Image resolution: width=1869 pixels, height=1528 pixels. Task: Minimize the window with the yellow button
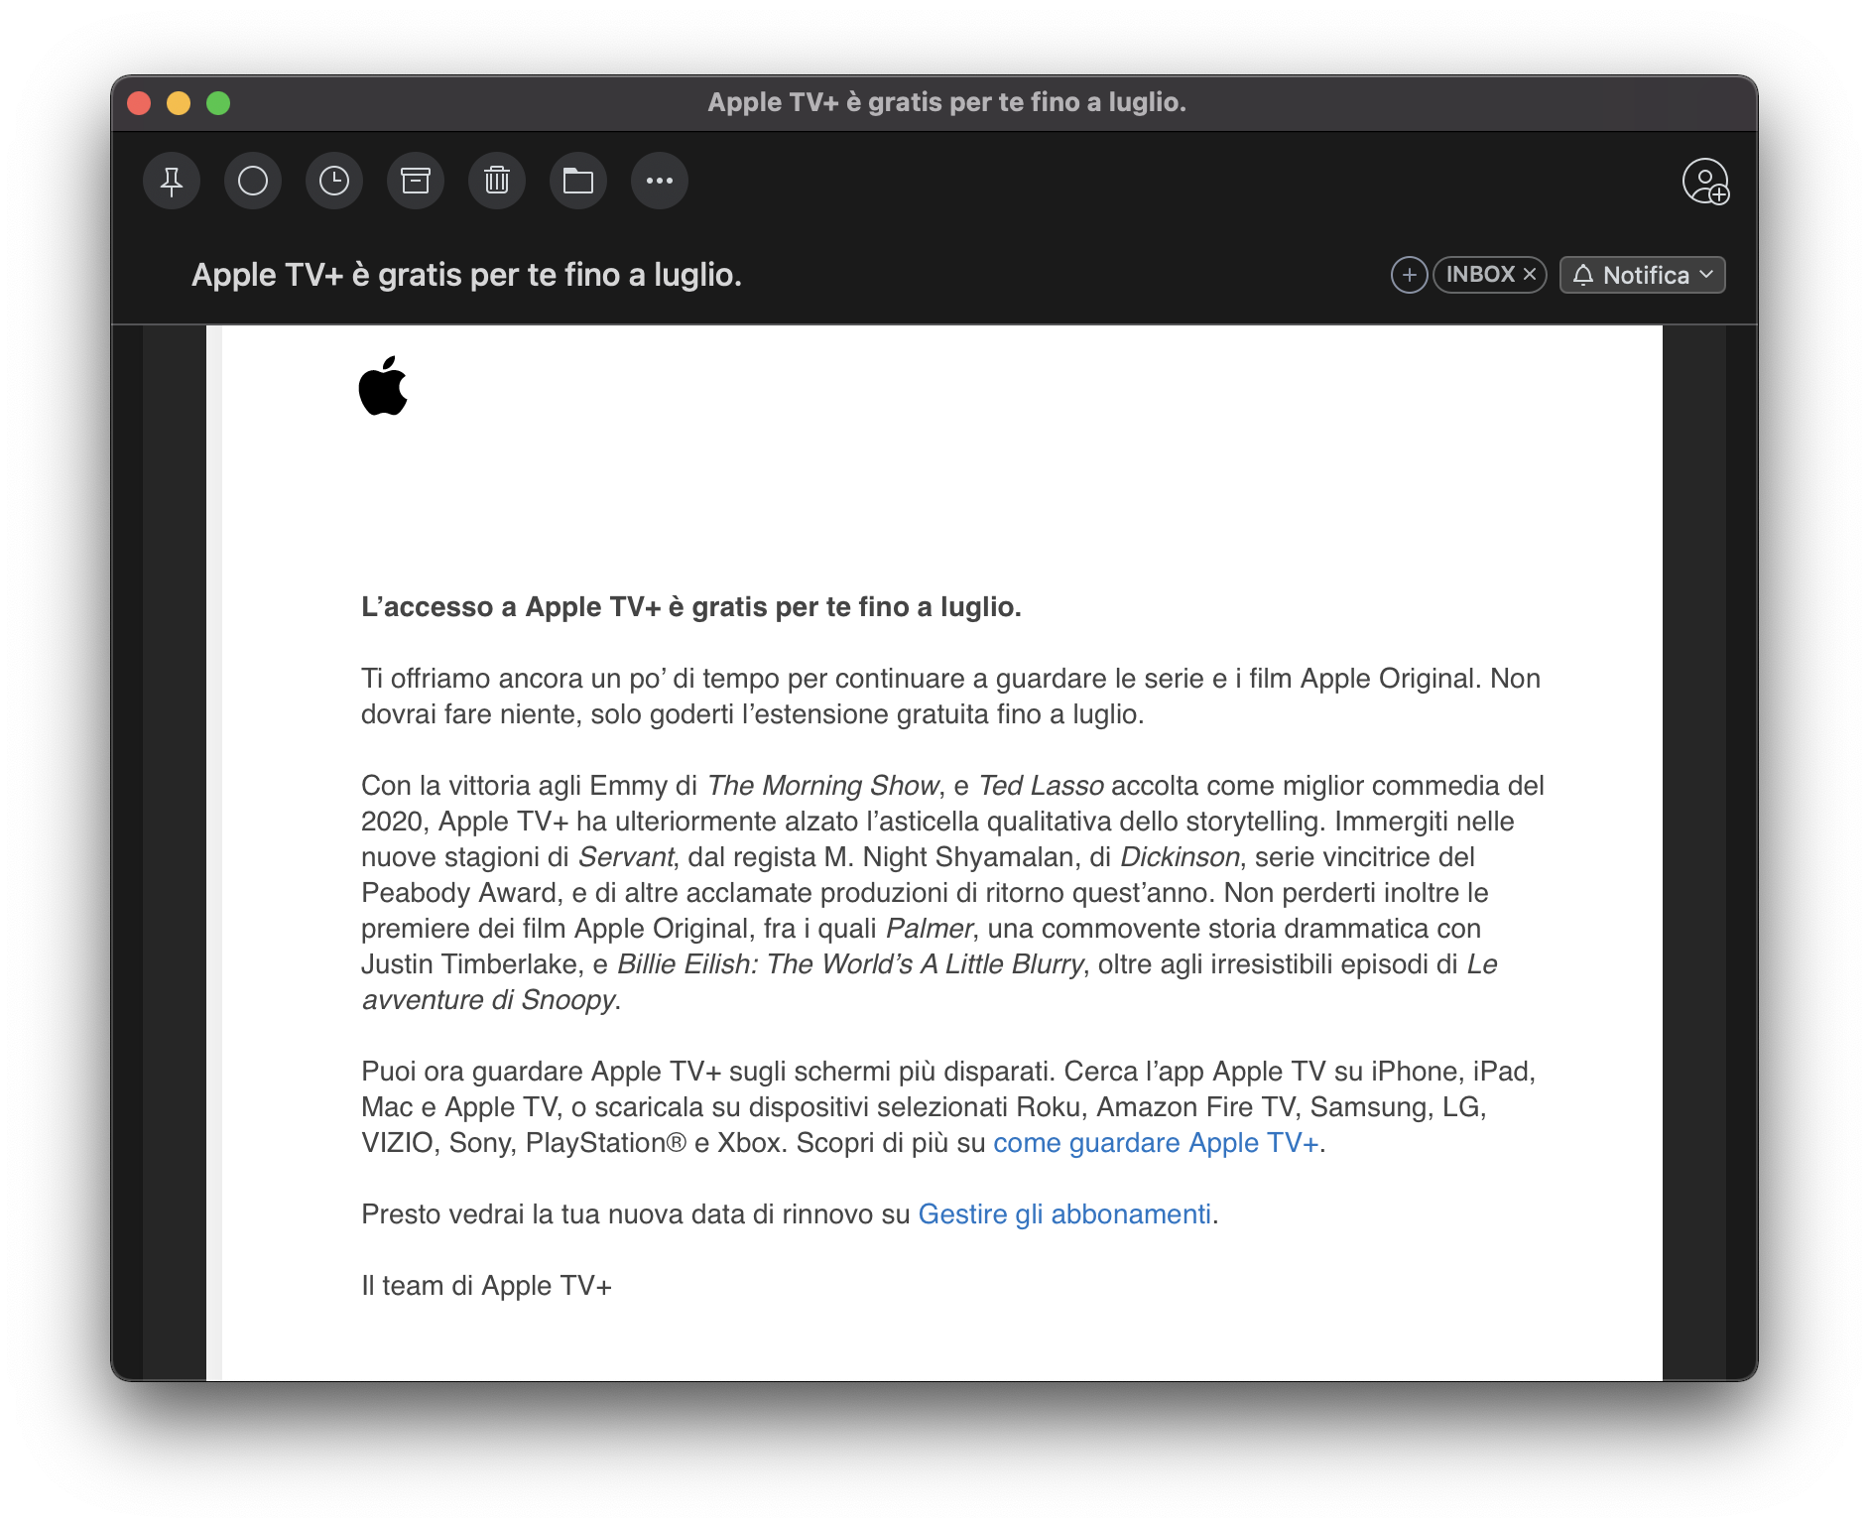(179, 103)
